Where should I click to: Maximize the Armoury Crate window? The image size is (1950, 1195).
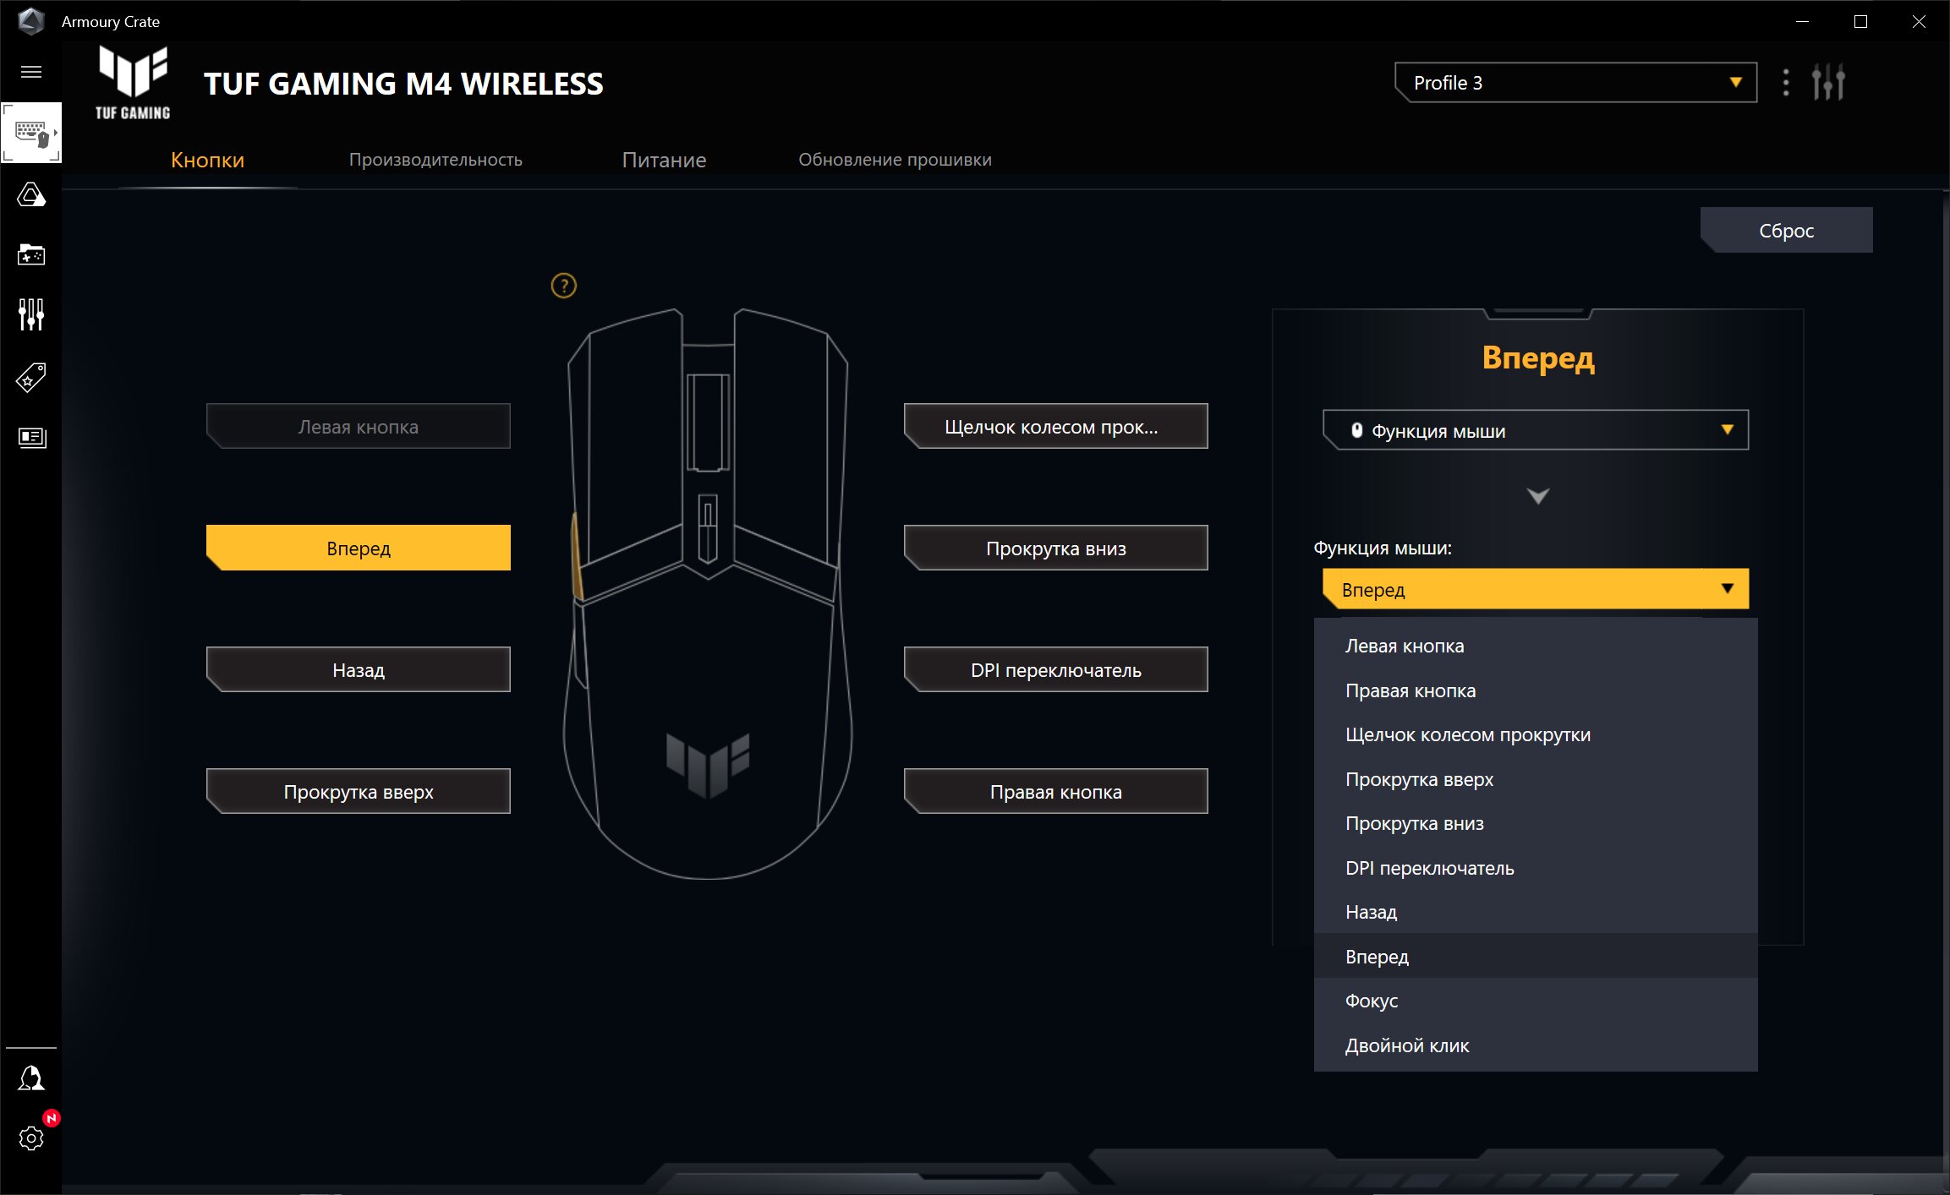[x=1860, y=21]
